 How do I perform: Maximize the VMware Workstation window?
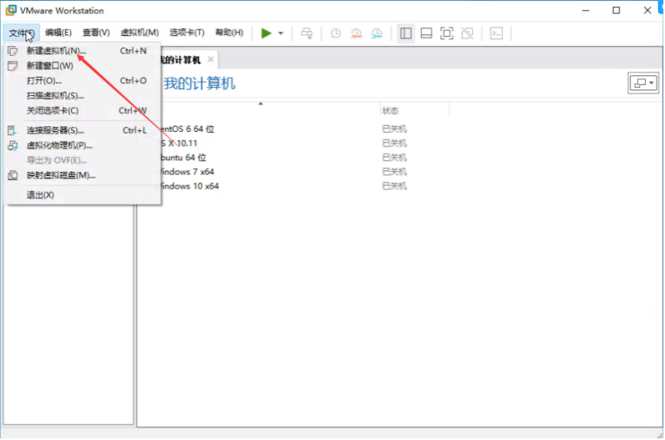click(616, 10)
